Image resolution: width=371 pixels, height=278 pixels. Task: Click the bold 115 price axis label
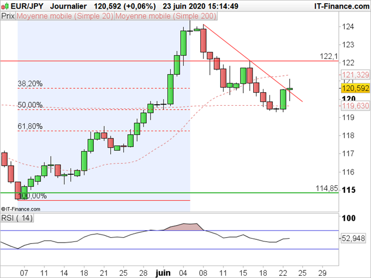point(349,190)
